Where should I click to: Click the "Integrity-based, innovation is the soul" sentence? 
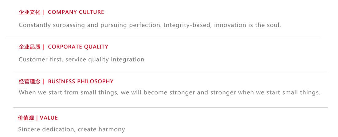tap(222, 25)
